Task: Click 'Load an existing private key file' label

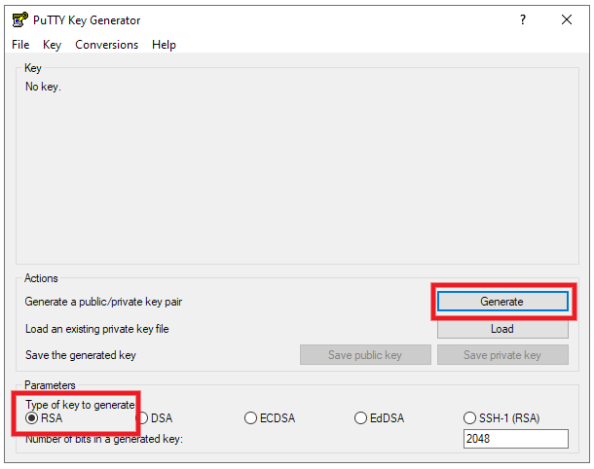Action: click(x=97, y=329)
